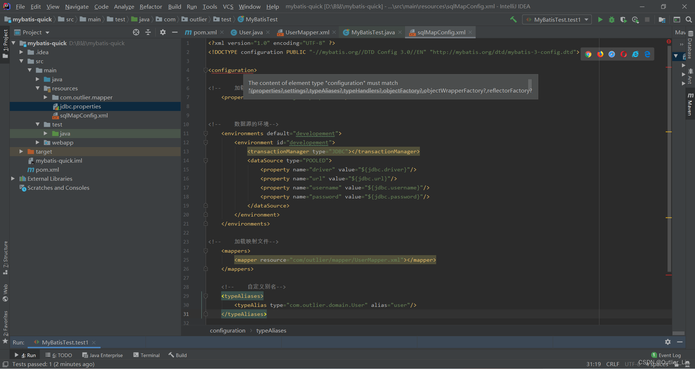Image resolution: width=695 pixels, height=369 pixels.
Task: Fold the mappers block at line 24
Action: point(206,251)
